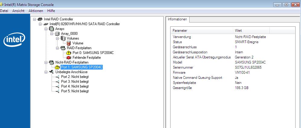
Task: Select the Unbelegte Anschlüsse tree item
Action: coord(71,72)
